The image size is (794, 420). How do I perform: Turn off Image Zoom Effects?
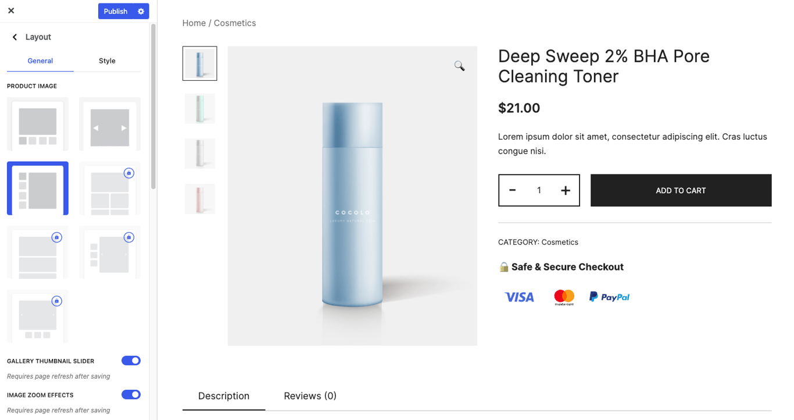coord(131,394)
